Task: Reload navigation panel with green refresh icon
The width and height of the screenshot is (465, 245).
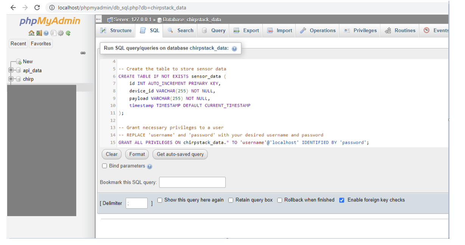Action: point(68,33)
